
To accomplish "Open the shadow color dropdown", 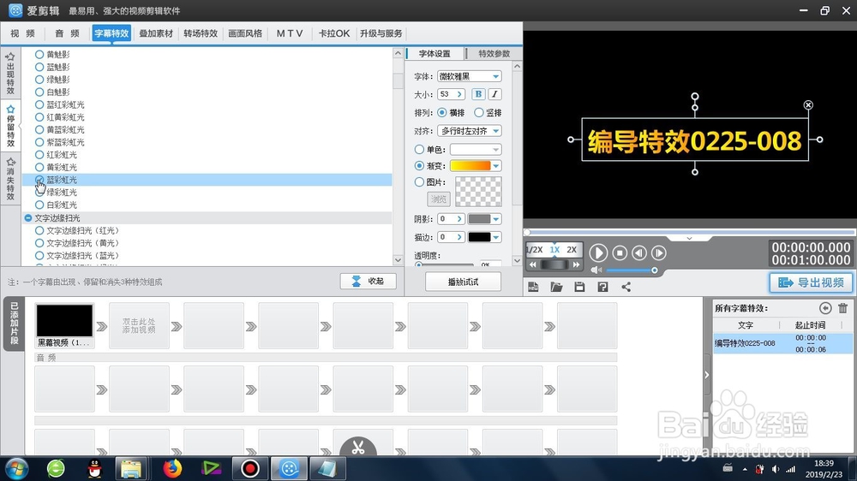I will click(495, 219).
